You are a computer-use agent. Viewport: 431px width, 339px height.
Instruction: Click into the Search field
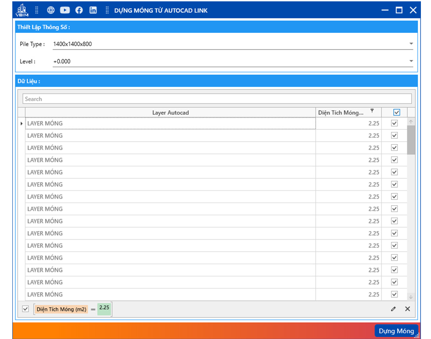pyautogui.click(x=217, y=99)
